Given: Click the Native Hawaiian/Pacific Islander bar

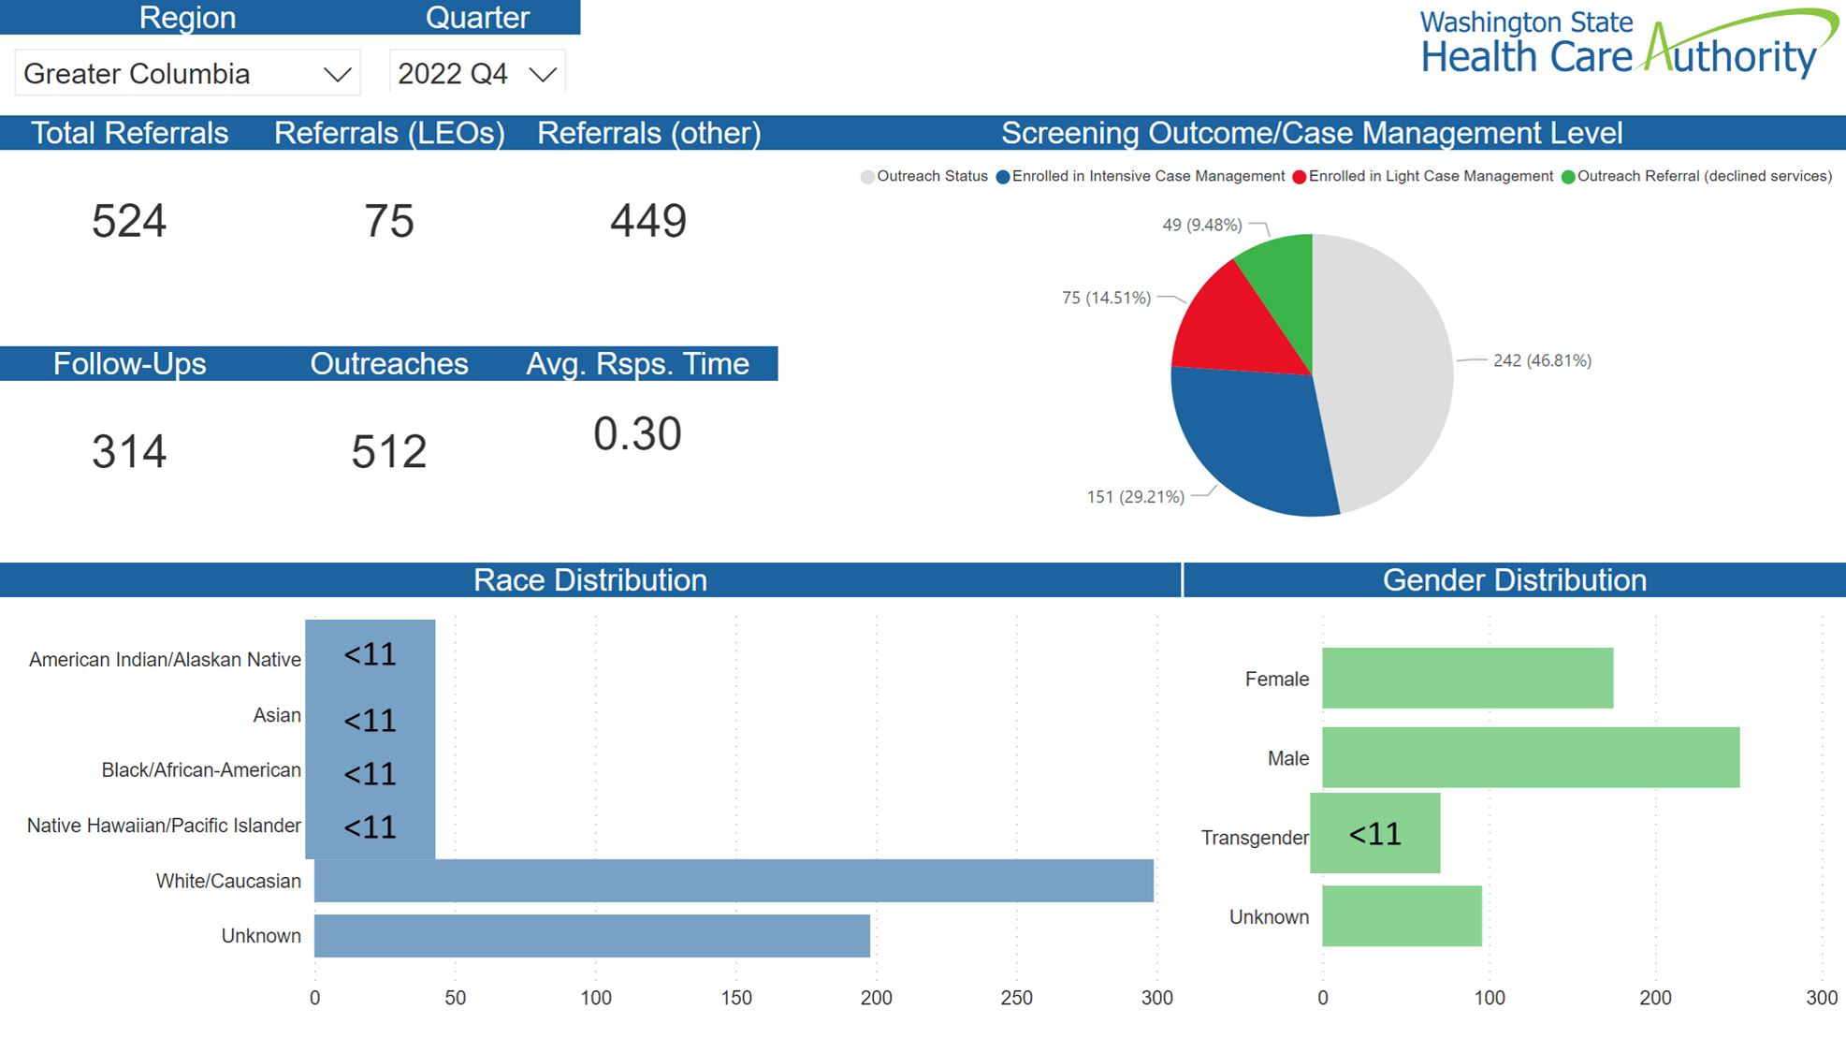Looking at the screenshot, I should [x=371, y=827].
